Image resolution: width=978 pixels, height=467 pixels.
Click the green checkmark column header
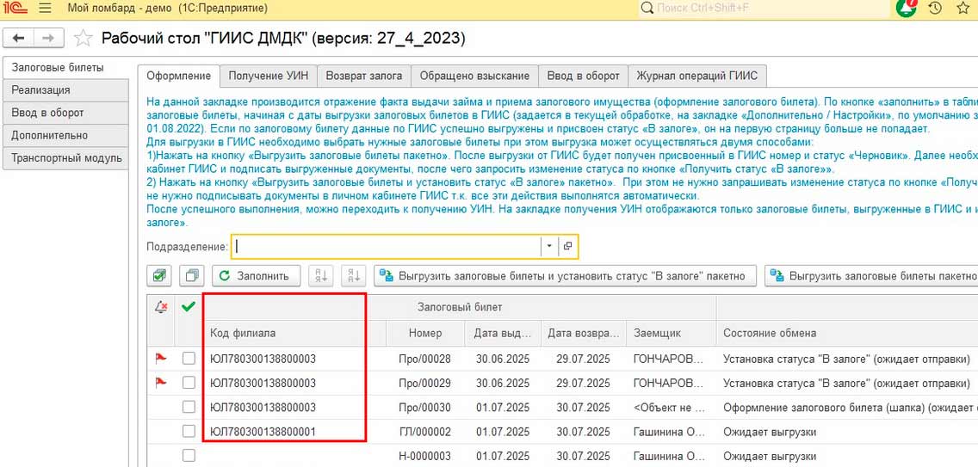pos(188,307)
